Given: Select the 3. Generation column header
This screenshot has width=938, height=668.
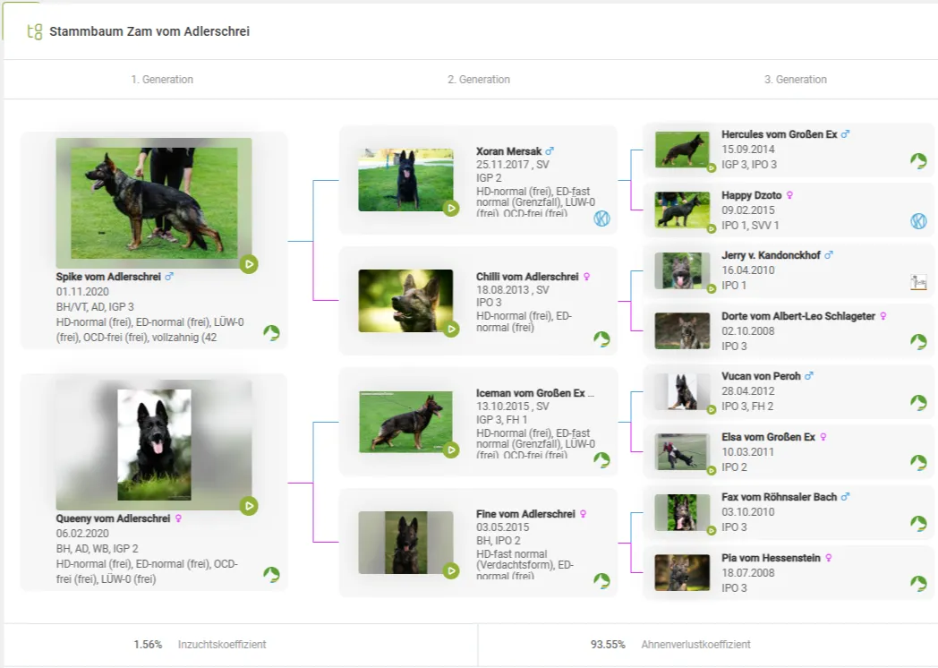Looking at the screenshot, I should tap(795, 80).
